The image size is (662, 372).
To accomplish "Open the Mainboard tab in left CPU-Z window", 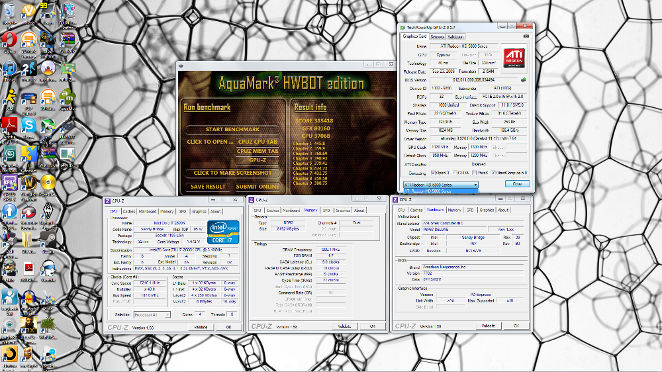I will coord(148,212).
